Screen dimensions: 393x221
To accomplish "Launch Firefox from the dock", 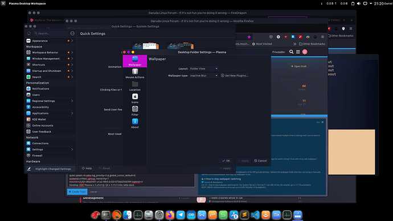I will (170, 215).
